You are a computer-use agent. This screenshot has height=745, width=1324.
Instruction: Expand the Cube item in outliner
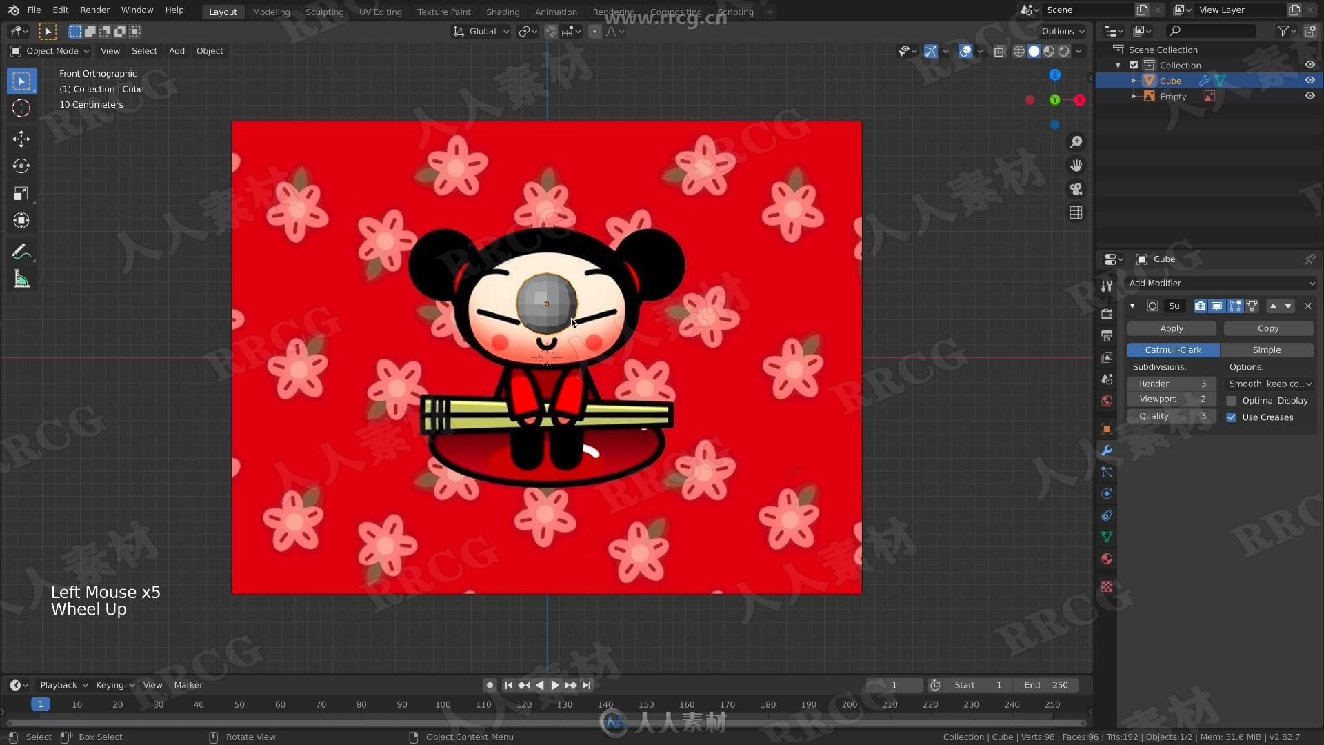[1133, 81]
